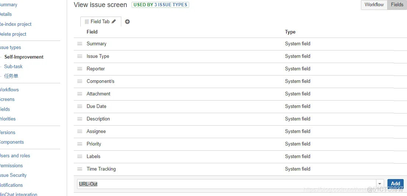Open Screens in the sidebar

click(x=7, y=99)
